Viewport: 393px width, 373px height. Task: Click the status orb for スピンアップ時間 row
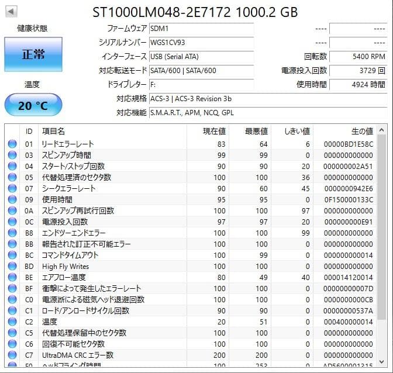pyautogui.click(x=12, y=155)
